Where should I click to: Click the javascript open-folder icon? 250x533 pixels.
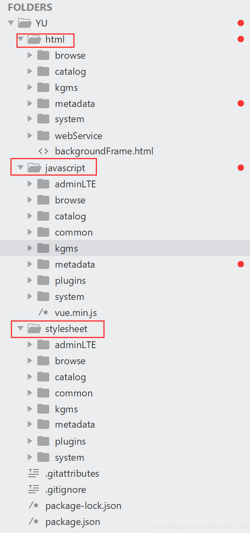[x=34, y=168]
